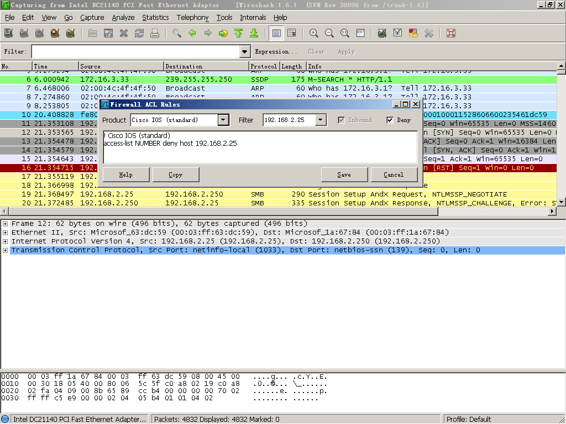Save the firewall ACL rules

344,174
